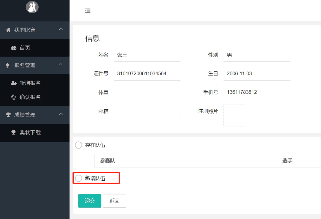Collapse the 报名管理 section chevron

(x=61, y=65)
